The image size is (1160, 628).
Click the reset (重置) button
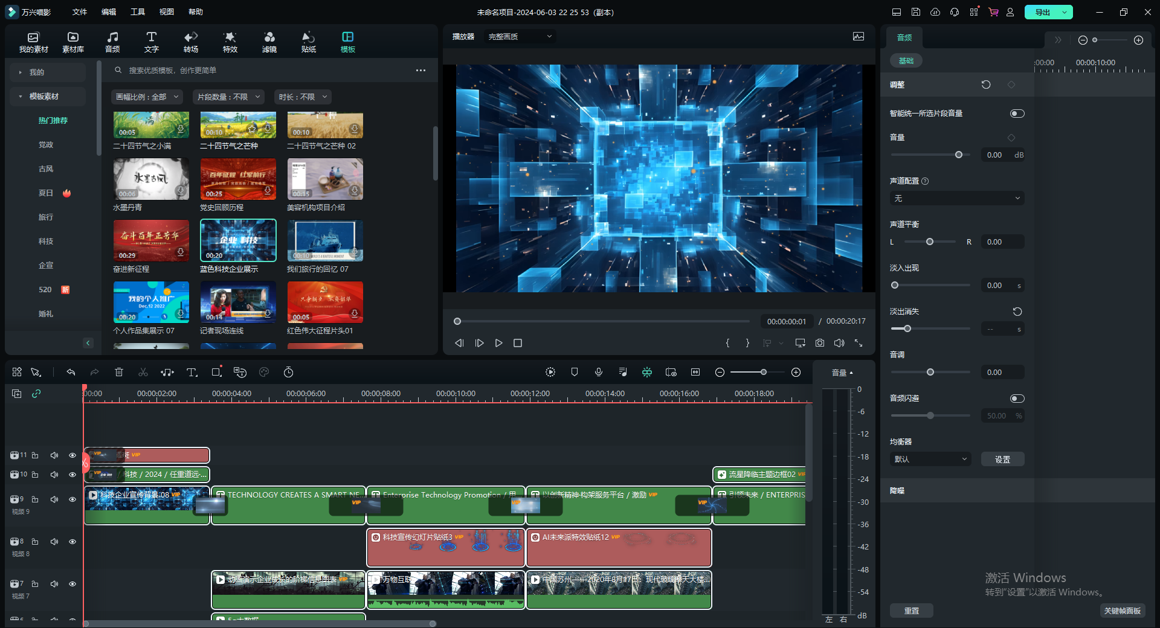[911, 611]
